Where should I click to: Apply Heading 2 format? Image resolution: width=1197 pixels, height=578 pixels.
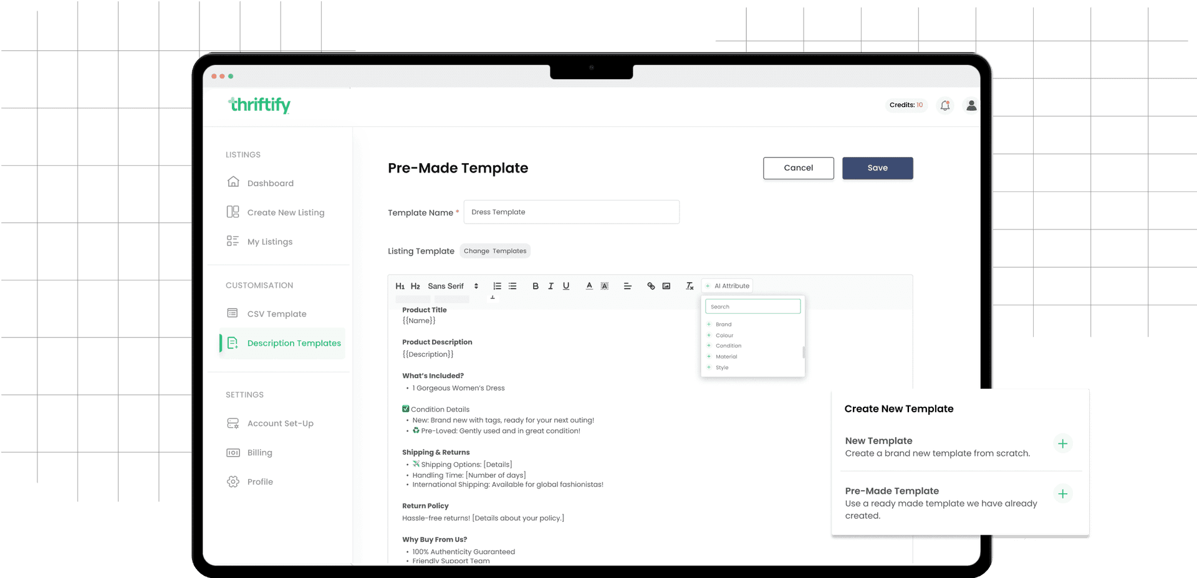click(415, 287)
